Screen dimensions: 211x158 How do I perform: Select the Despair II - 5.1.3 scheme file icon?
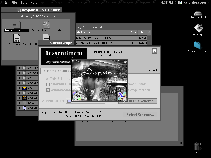(17, 24)
